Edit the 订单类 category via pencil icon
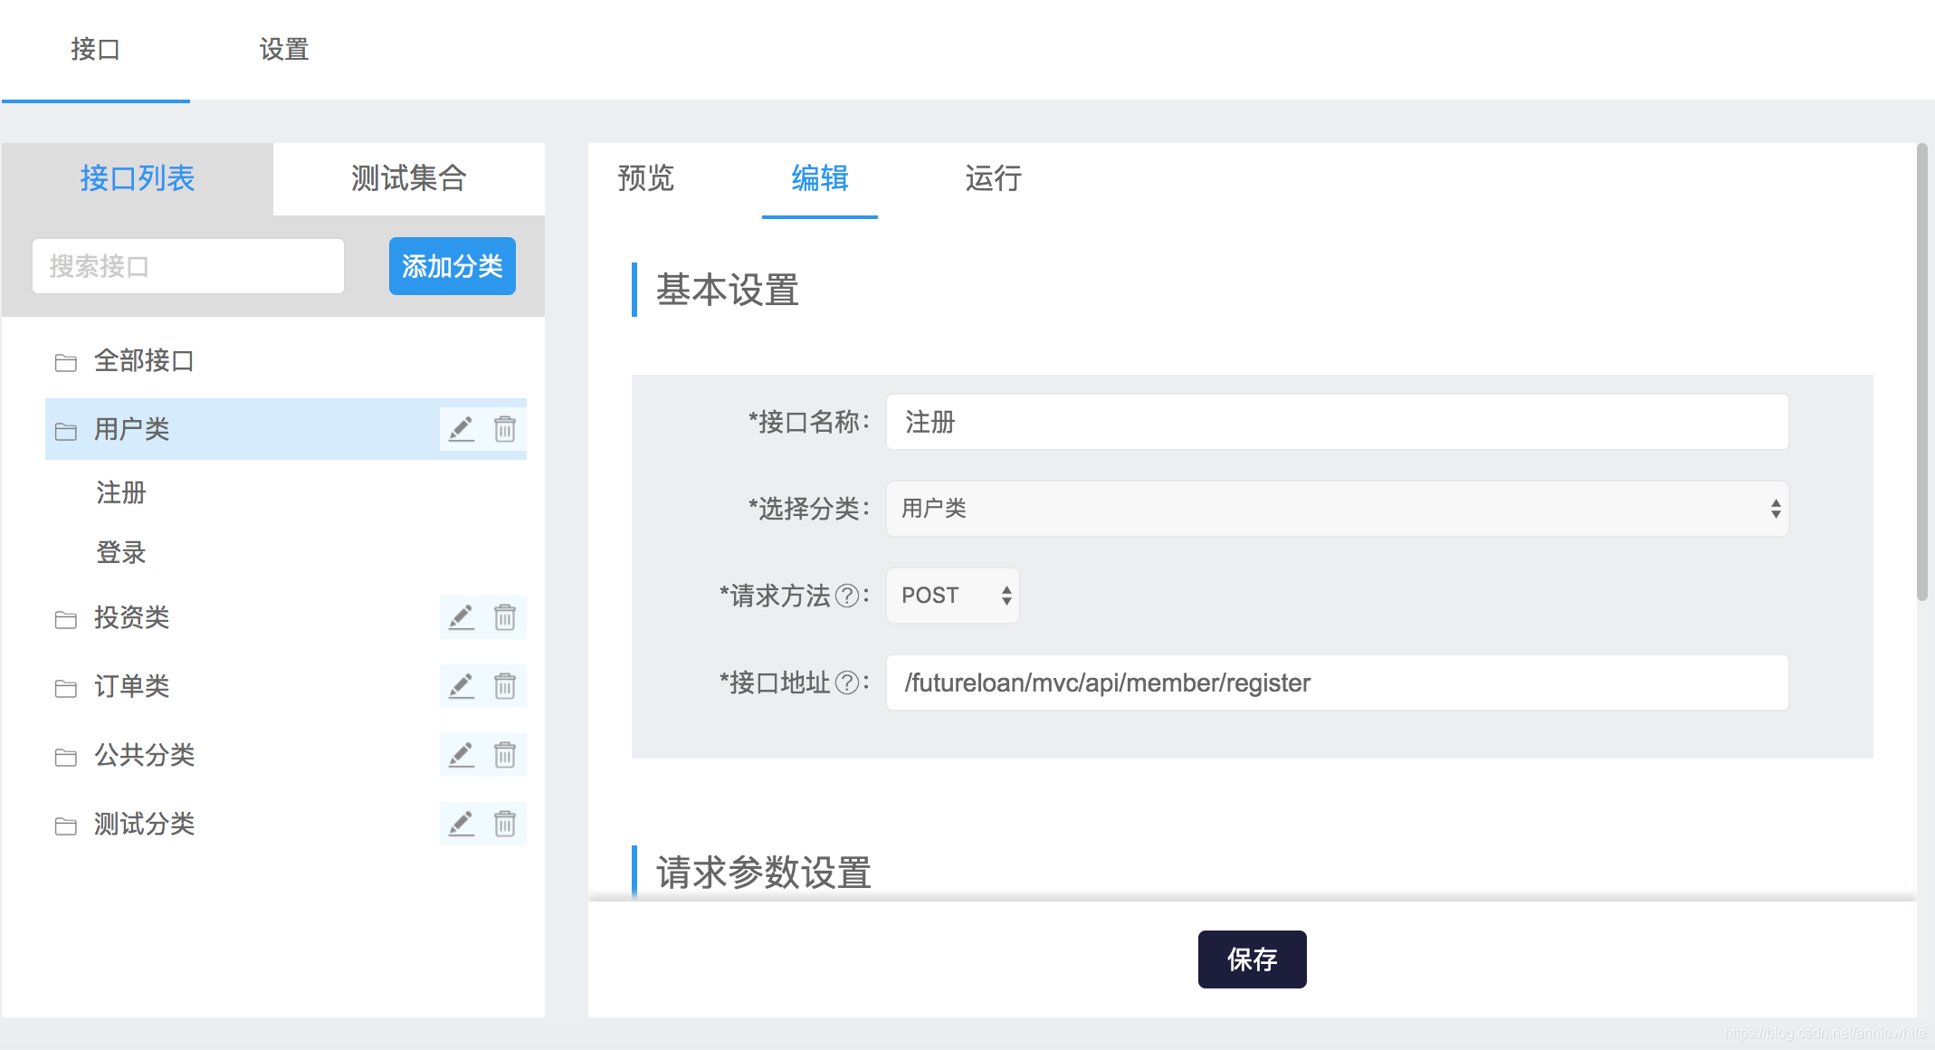The width and height of the screenshot is (1935, 1050). (x=462, y=686)
